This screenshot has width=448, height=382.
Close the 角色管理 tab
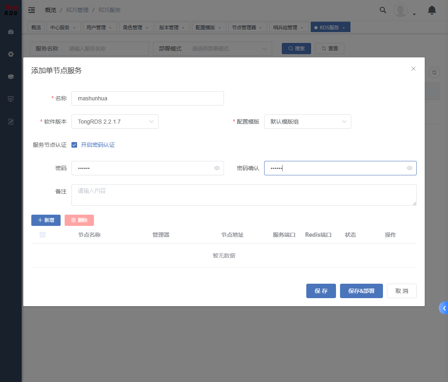[147, 28]
